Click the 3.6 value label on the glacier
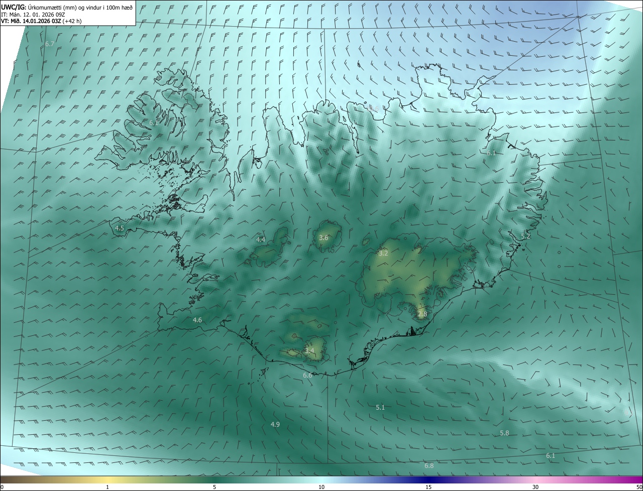This screenshot has width=643, height=491. pyautogui.click(x=324, y=238)
